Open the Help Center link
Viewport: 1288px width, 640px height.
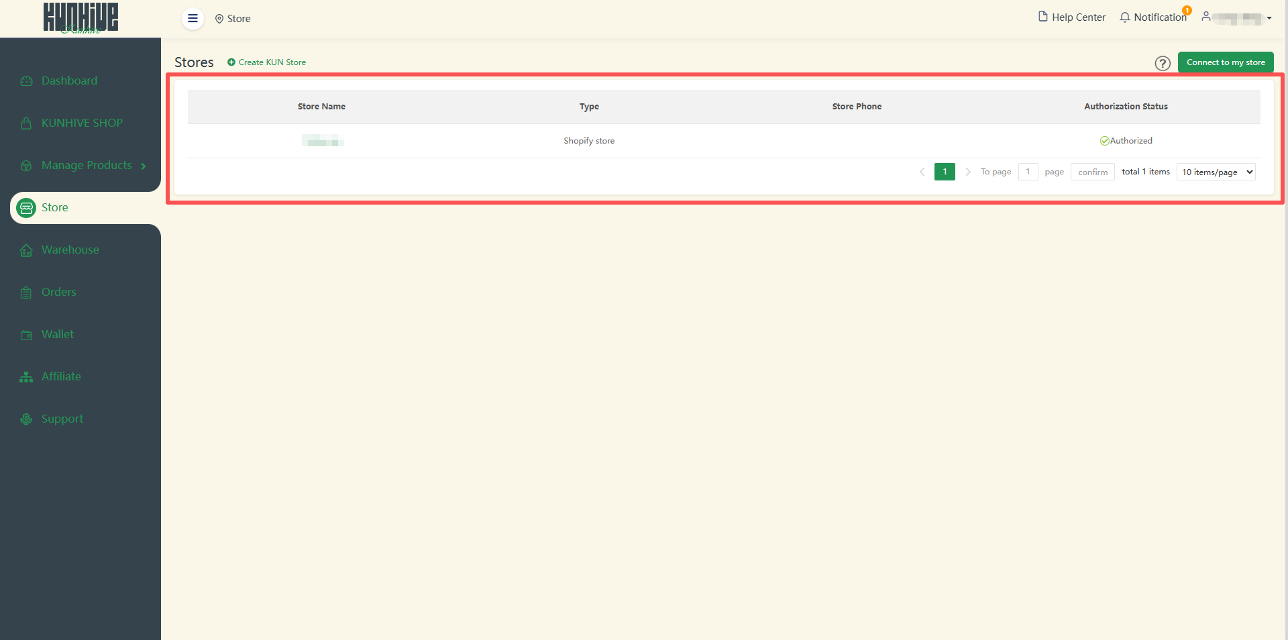pyautogui.click(x=1071, y=17)
